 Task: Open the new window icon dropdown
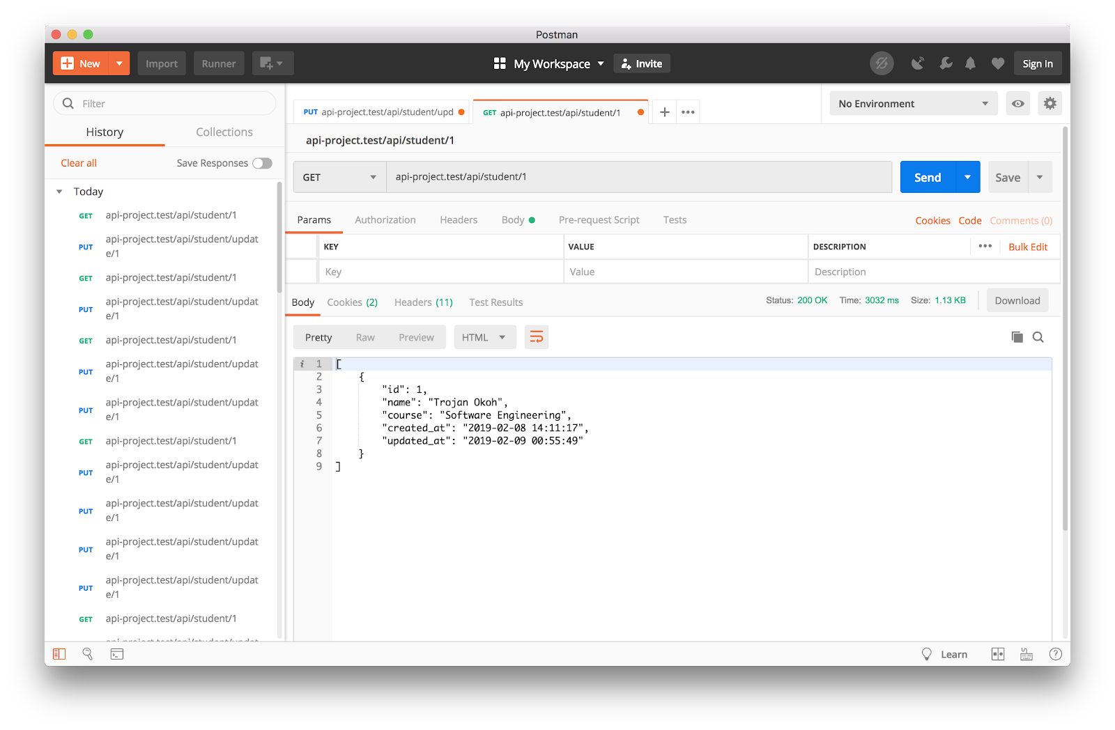[272, 63]
